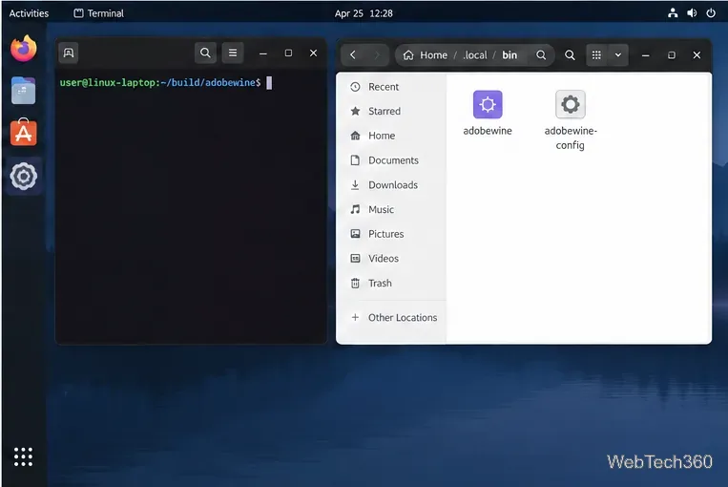Viewport: 728px width, 487px height.
Task: Open Home in Files sidebar
Action: click(391, 136)
